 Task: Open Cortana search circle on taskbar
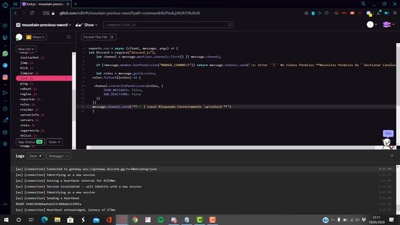pos(19,219)
